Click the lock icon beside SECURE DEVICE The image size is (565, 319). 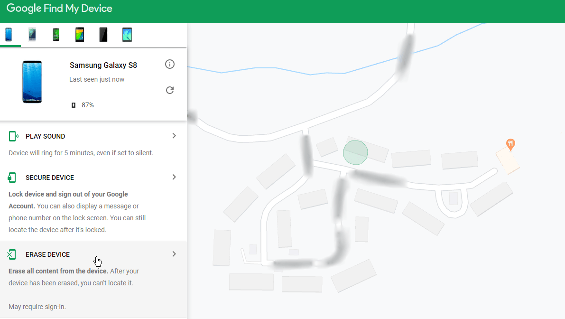pos(12,177)
